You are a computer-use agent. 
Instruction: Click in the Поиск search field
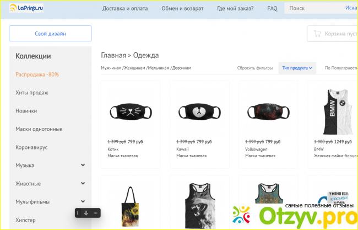click(x=311, y=8)
